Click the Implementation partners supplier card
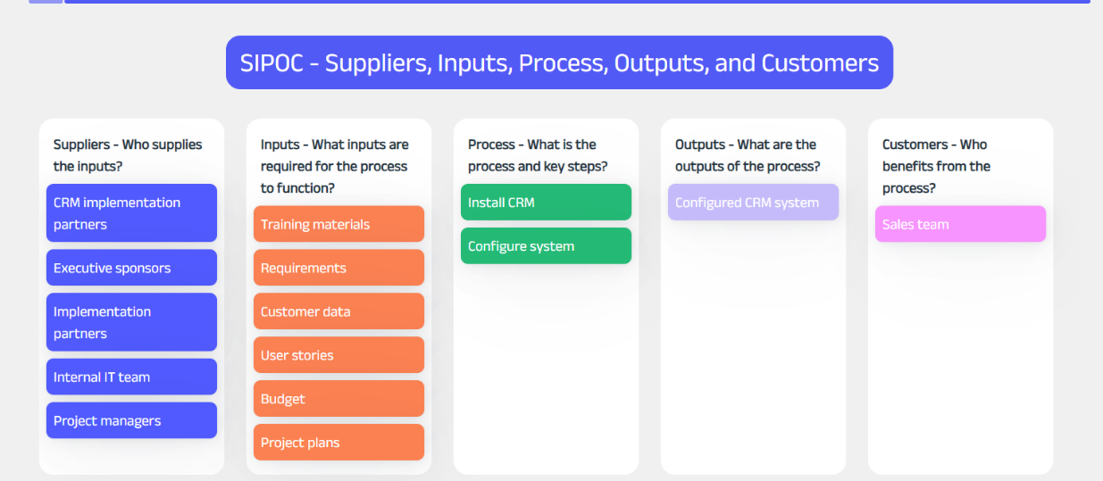Image resolution: width=1103 pixels, height=481 pixels. 131,322
